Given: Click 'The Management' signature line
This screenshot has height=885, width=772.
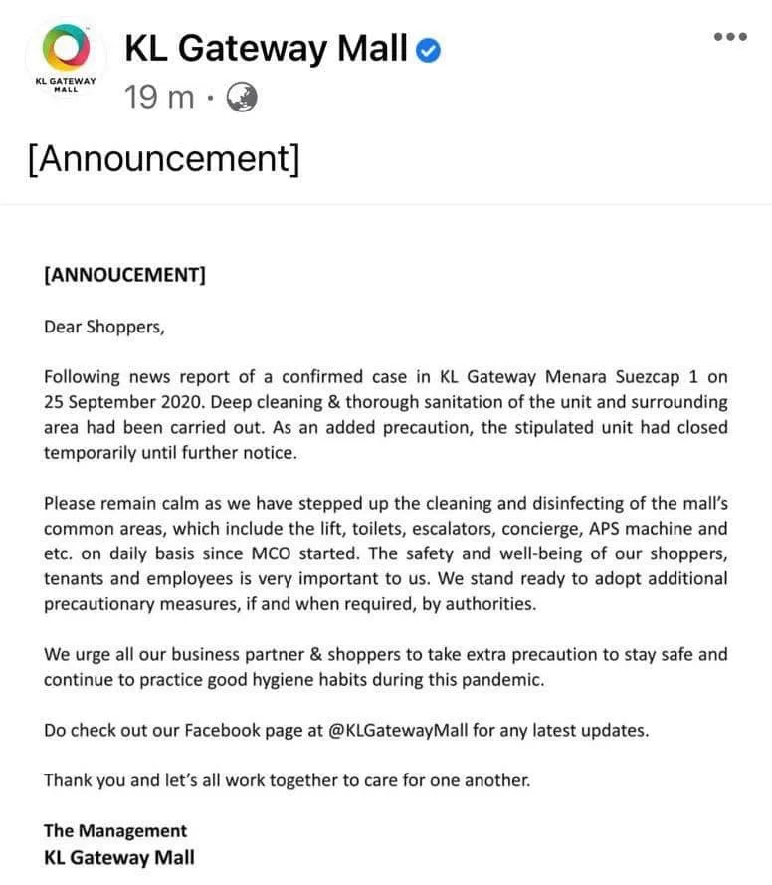Looking at the screenshot, I should 114,830.
